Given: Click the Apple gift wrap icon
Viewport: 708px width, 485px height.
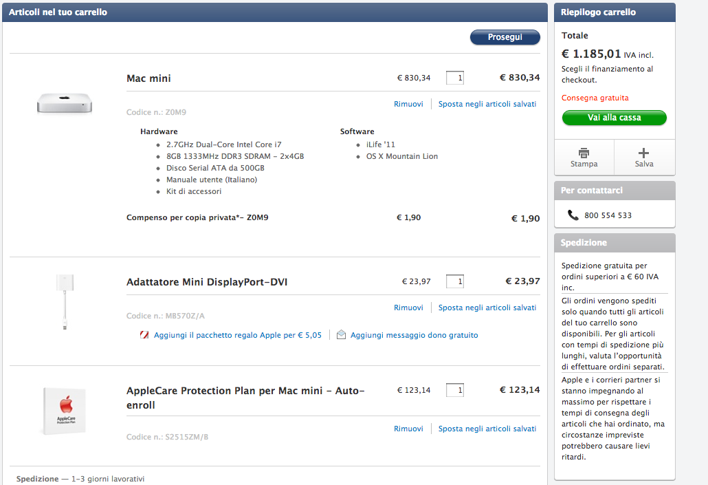Looking at the screenshot, I should coord(144,335).
